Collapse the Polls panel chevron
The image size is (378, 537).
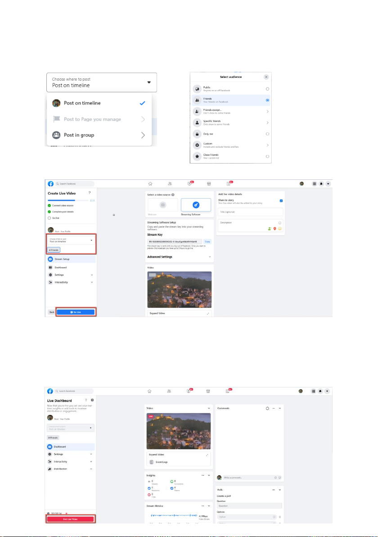point(280,490)
